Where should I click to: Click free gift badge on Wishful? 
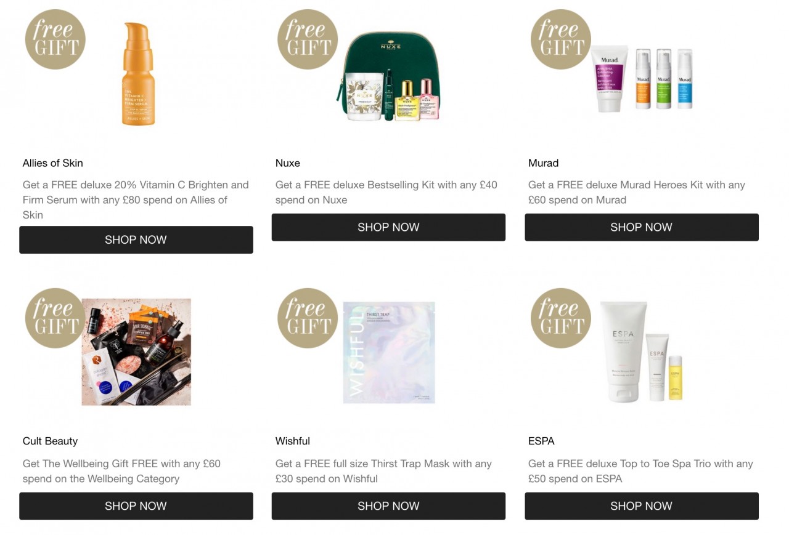(308, 318)
